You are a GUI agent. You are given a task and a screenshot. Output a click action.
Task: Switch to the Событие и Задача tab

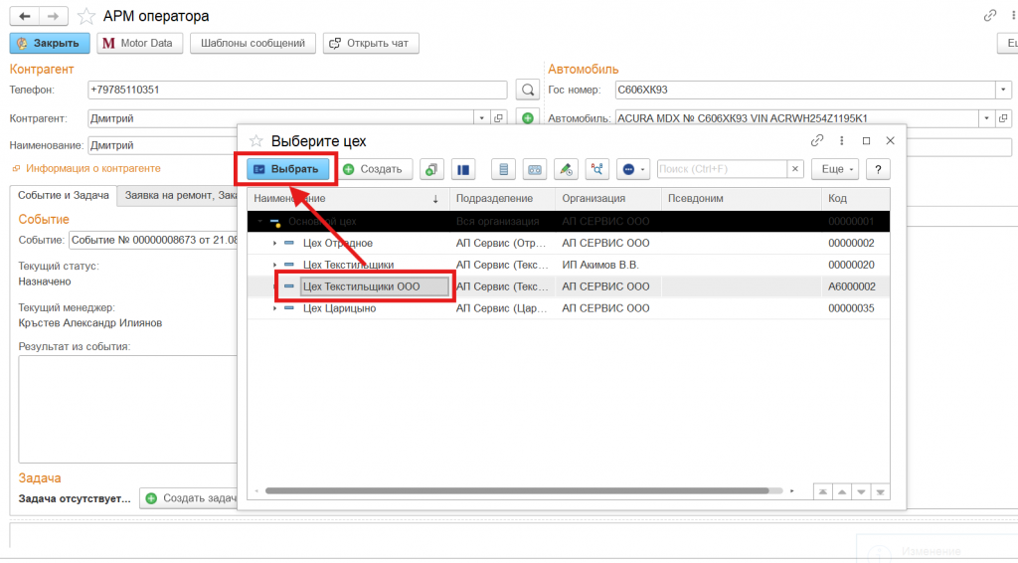(x=64, y=196)
